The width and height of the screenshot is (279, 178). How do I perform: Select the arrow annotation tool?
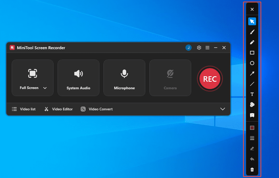point(252,73)
